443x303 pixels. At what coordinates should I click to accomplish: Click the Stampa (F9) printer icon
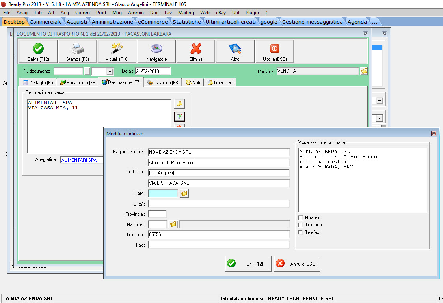[77, 49]
